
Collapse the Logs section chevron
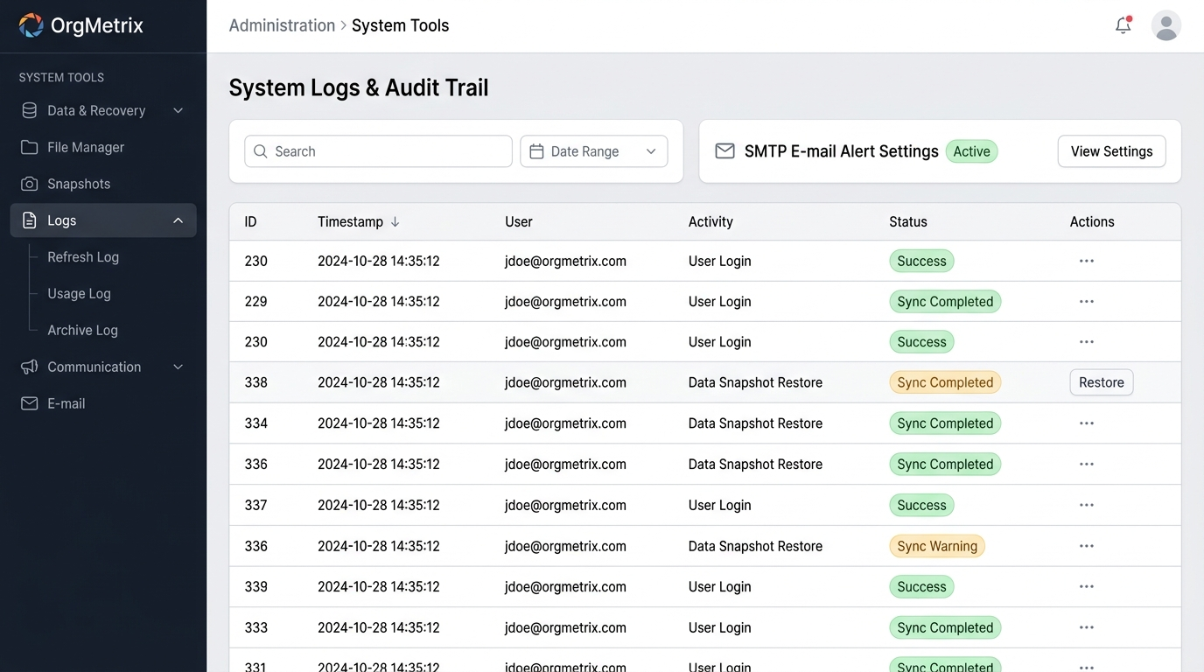178,220
